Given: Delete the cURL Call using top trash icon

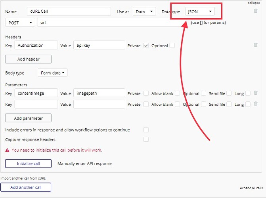Looking at the screenshot, I should (255, 11).
